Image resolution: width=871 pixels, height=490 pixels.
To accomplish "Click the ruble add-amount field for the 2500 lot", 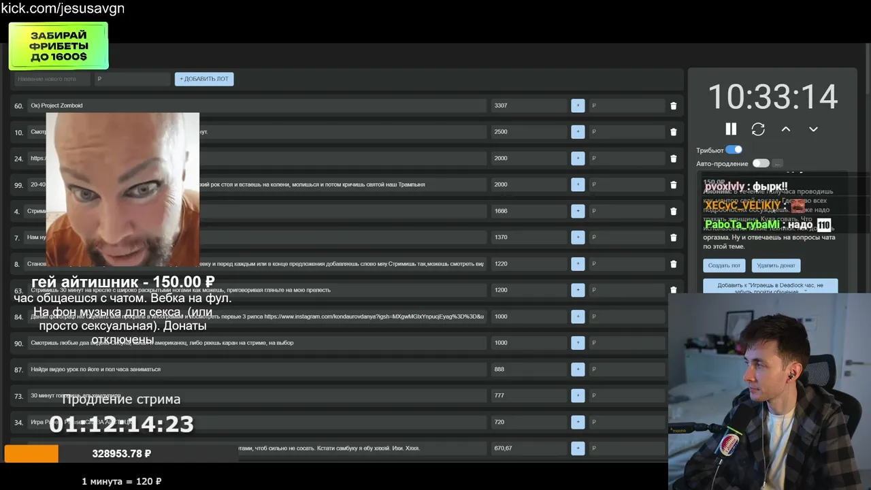I will tap(627, 132).
